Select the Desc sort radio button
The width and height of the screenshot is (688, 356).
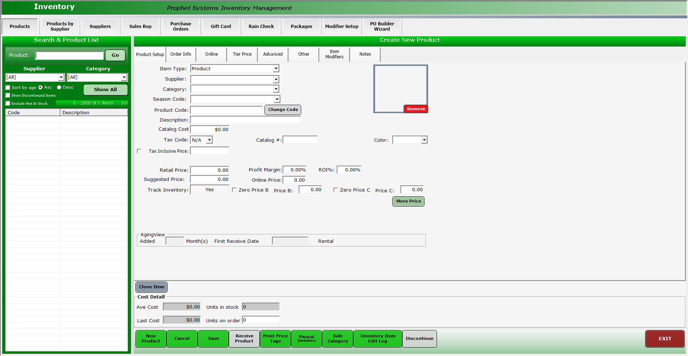59,87
